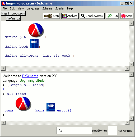Select the HtDP book image in definitions
The height and width of the screenshot is (137, 135).
point(34,43)
